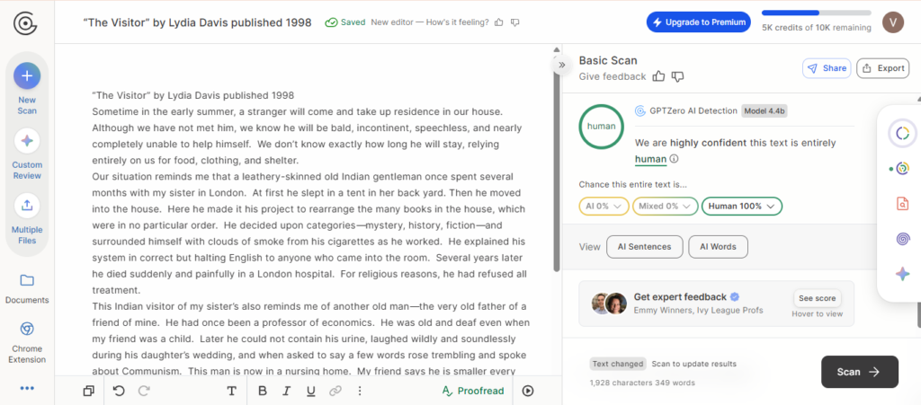This screenshot has width=921, height=405.
Task: Expand the Human 100% dropdown
Action: pos(742,207)
